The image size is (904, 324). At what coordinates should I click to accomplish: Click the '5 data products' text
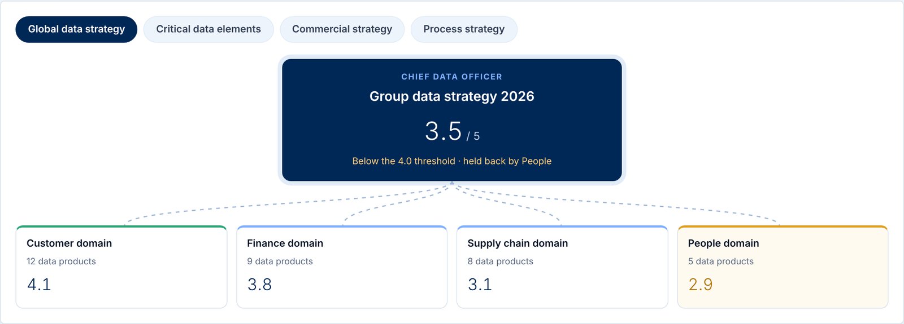[721, 261]
